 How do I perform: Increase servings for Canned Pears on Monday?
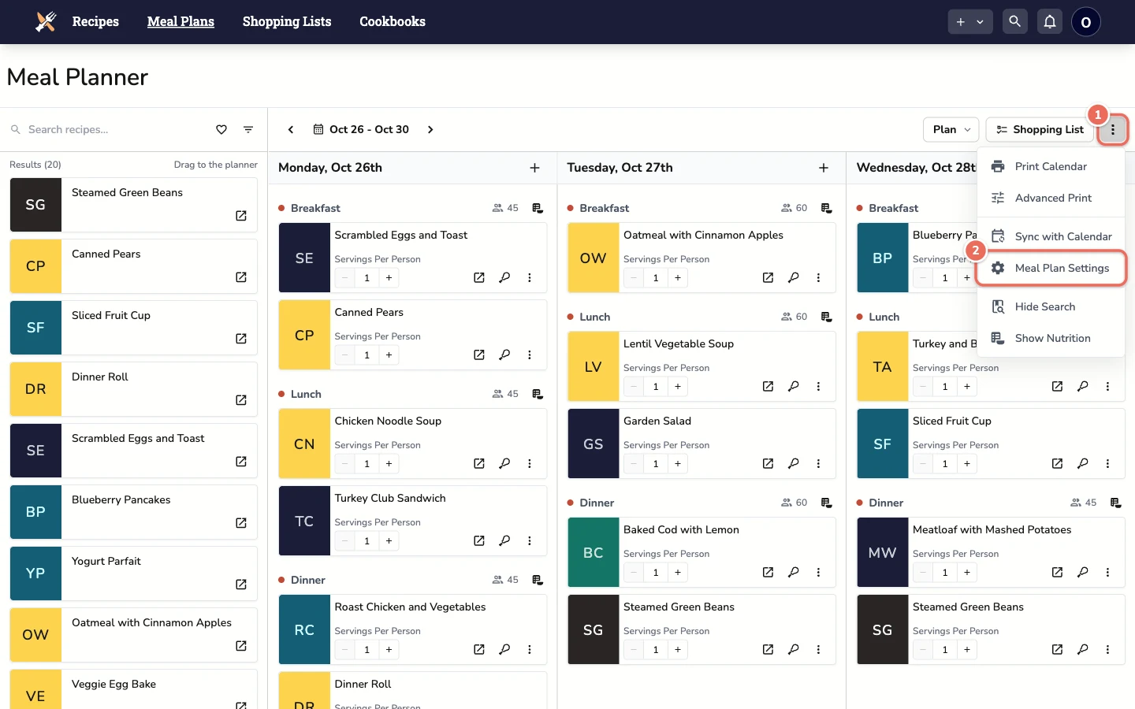click(x=389, y=355)
